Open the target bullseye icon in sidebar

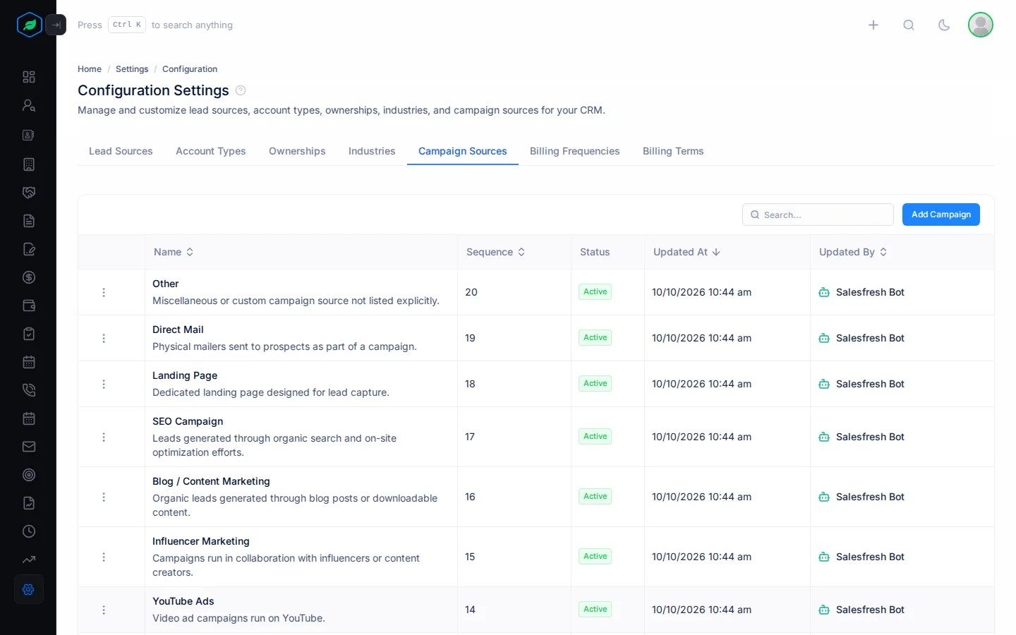[x=29, y=475]
